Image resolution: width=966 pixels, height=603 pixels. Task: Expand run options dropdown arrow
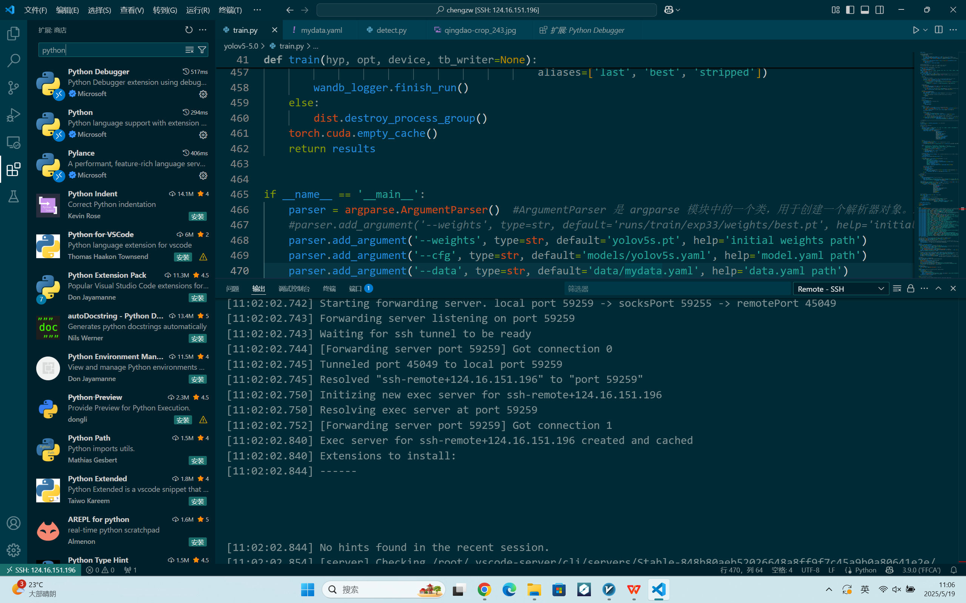click(x=925, y=30)
